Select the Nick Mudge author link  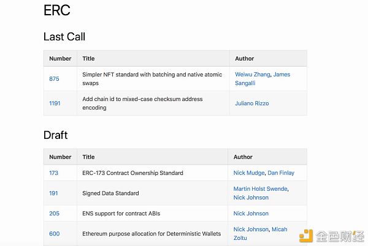pos(248,173)
